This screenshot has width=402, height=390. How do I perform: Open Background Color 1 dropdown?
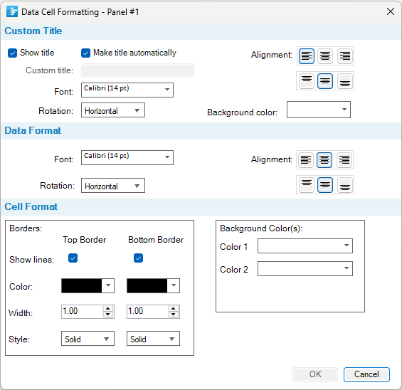point(305,246)
